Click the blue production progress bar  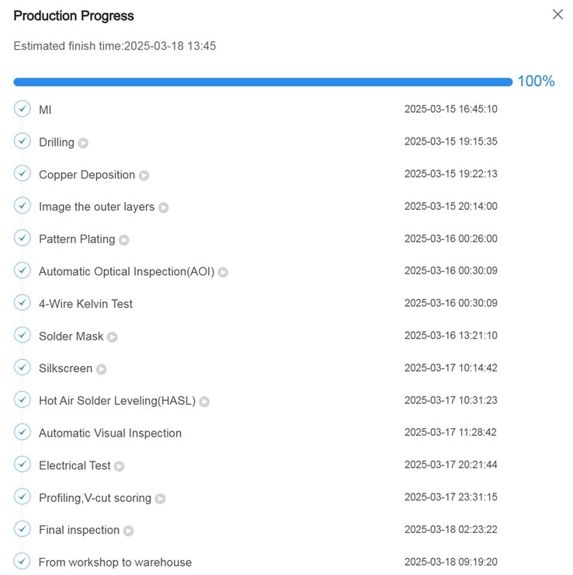click(x=262, y=82)
